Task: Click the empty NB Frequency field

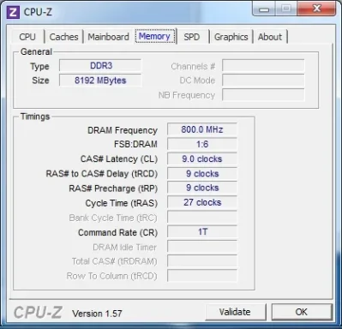Action: [263, 95]
